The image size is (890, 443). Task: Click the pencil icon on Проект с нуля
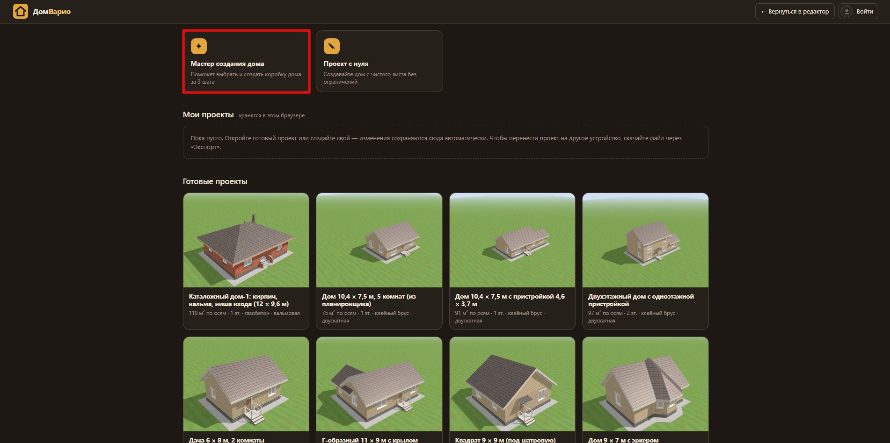pyautogui.click(x=332, y=46)
